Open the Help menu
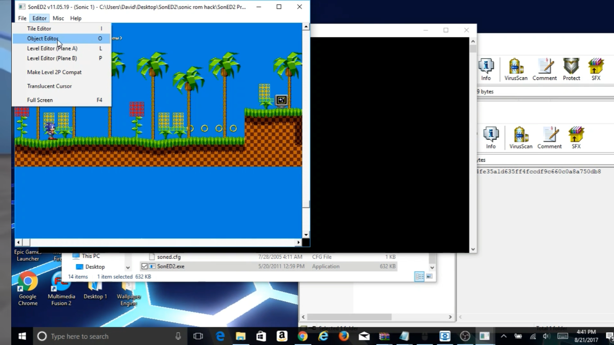The height and width of the screenshot is (345, 614). coord(76,18)
